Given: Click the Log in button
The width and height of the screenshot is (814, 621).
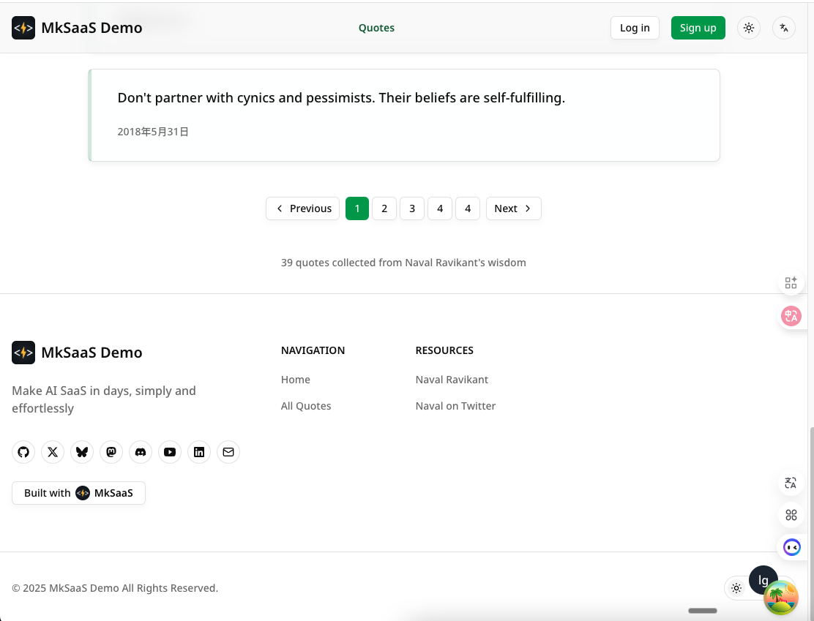Looking at the screenshot, I should [635, 28].
